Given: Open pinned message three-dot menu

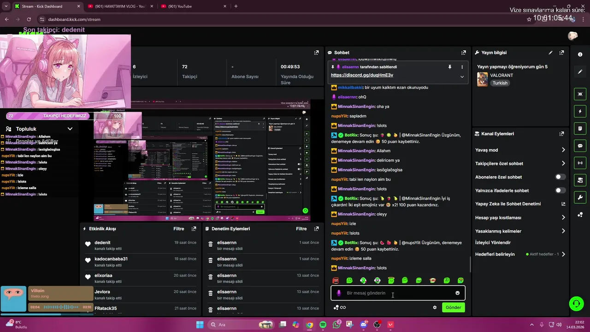Looking at the screenshot, I should (x=462, y=67).
